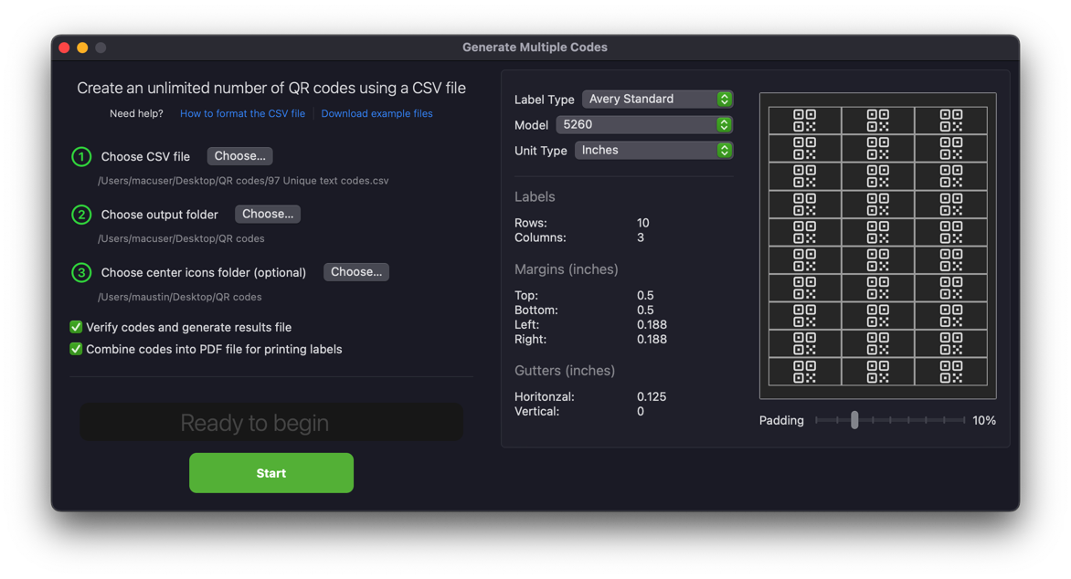The height and width of the screenshot is (579, 1071).
Task: Open the Unit Type Inches dropdown
Action: pos(653,150)
